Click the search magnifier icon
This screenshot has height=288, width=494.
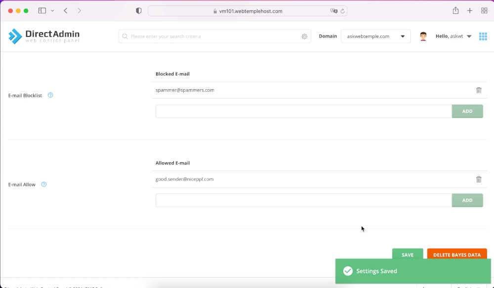pyautogui.click(x=125, y=36)
